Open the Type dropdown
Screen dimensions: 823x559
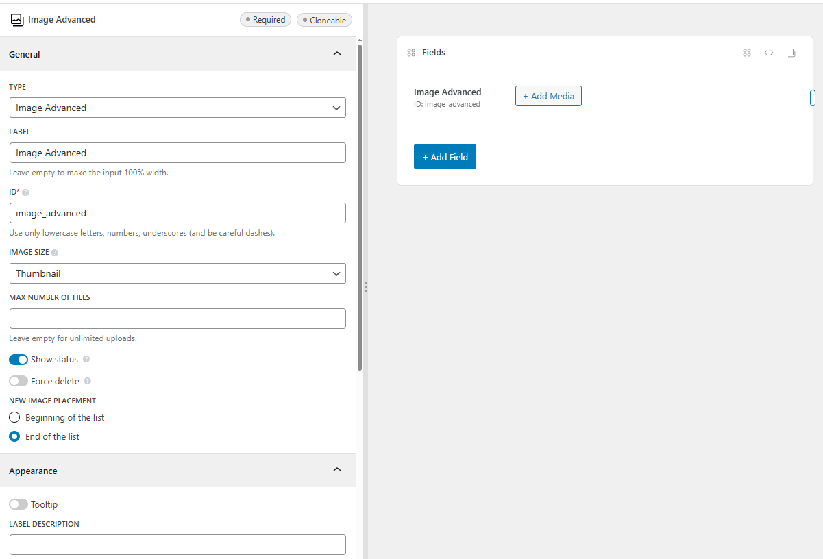[177, 108]
